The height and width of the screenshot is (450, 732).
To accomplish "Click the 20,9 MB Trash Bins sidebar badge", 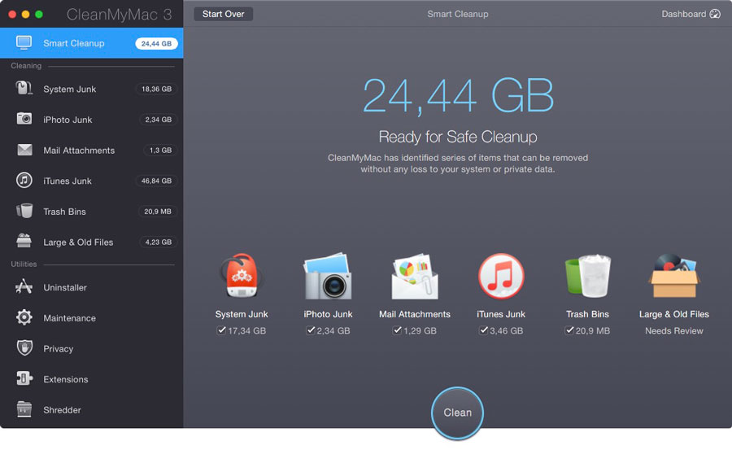I will tap(157, 212).
